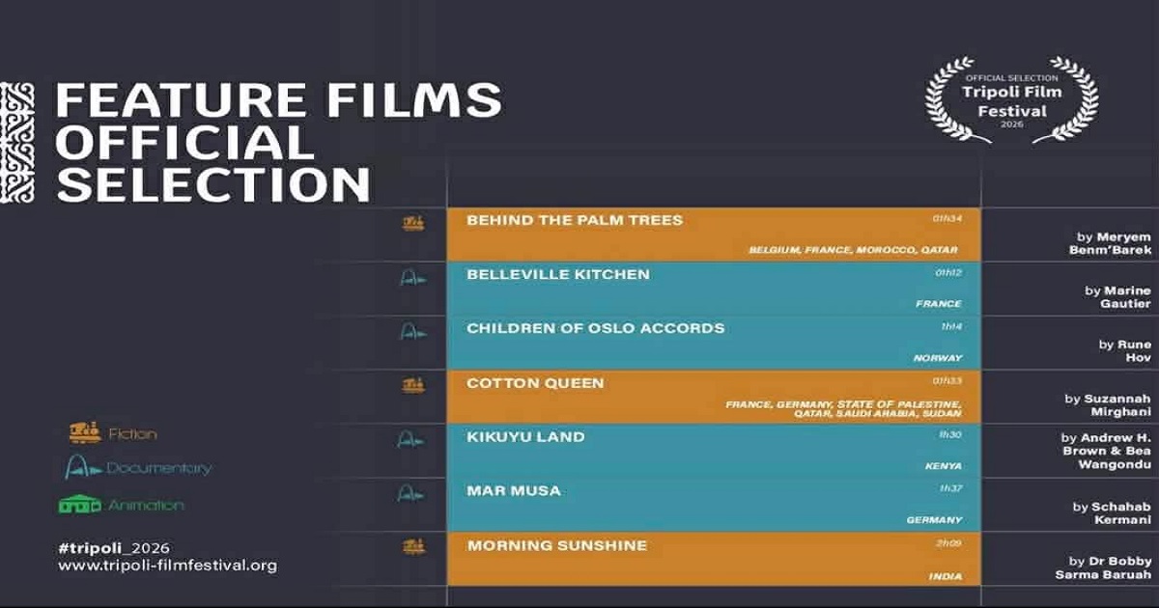
Task: Click the fiction icon beside Behind the Palm Trees
Action: click(x=413, y=223)
